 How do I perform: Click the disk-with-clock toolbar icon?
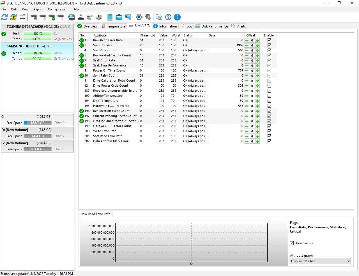43,17
